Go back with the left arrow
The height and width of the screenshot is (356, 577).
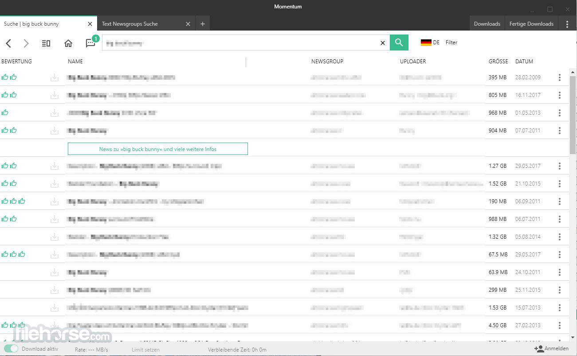click(8, 43)
